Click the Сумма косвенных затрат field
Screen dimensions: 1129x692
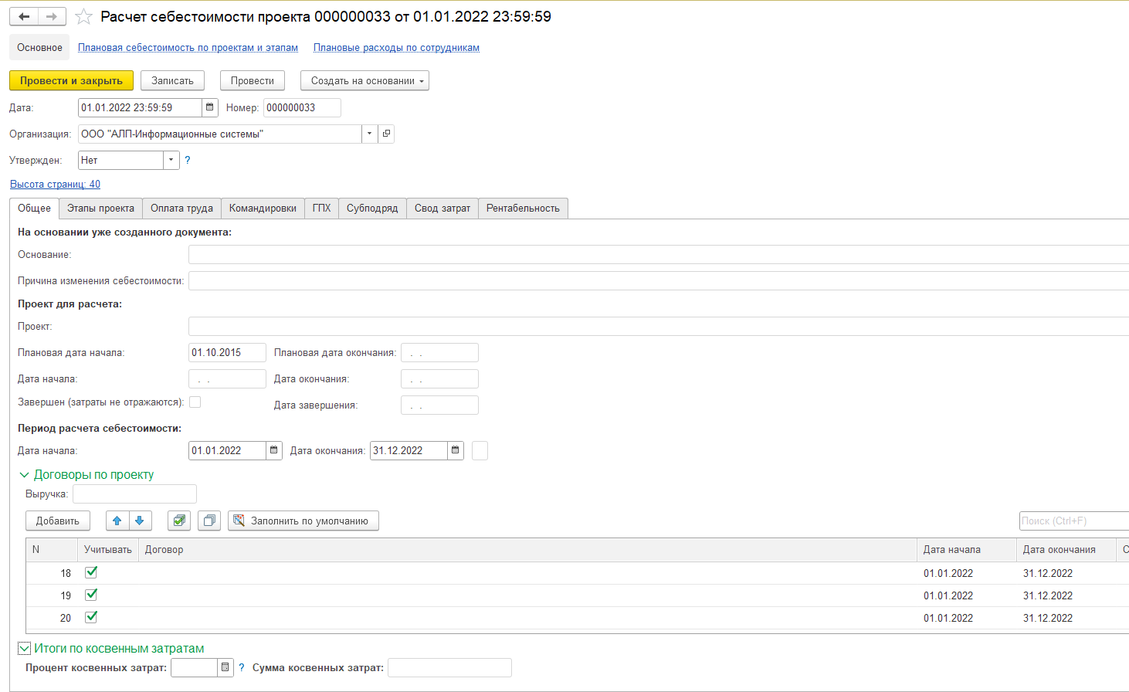tap(449, 667)
